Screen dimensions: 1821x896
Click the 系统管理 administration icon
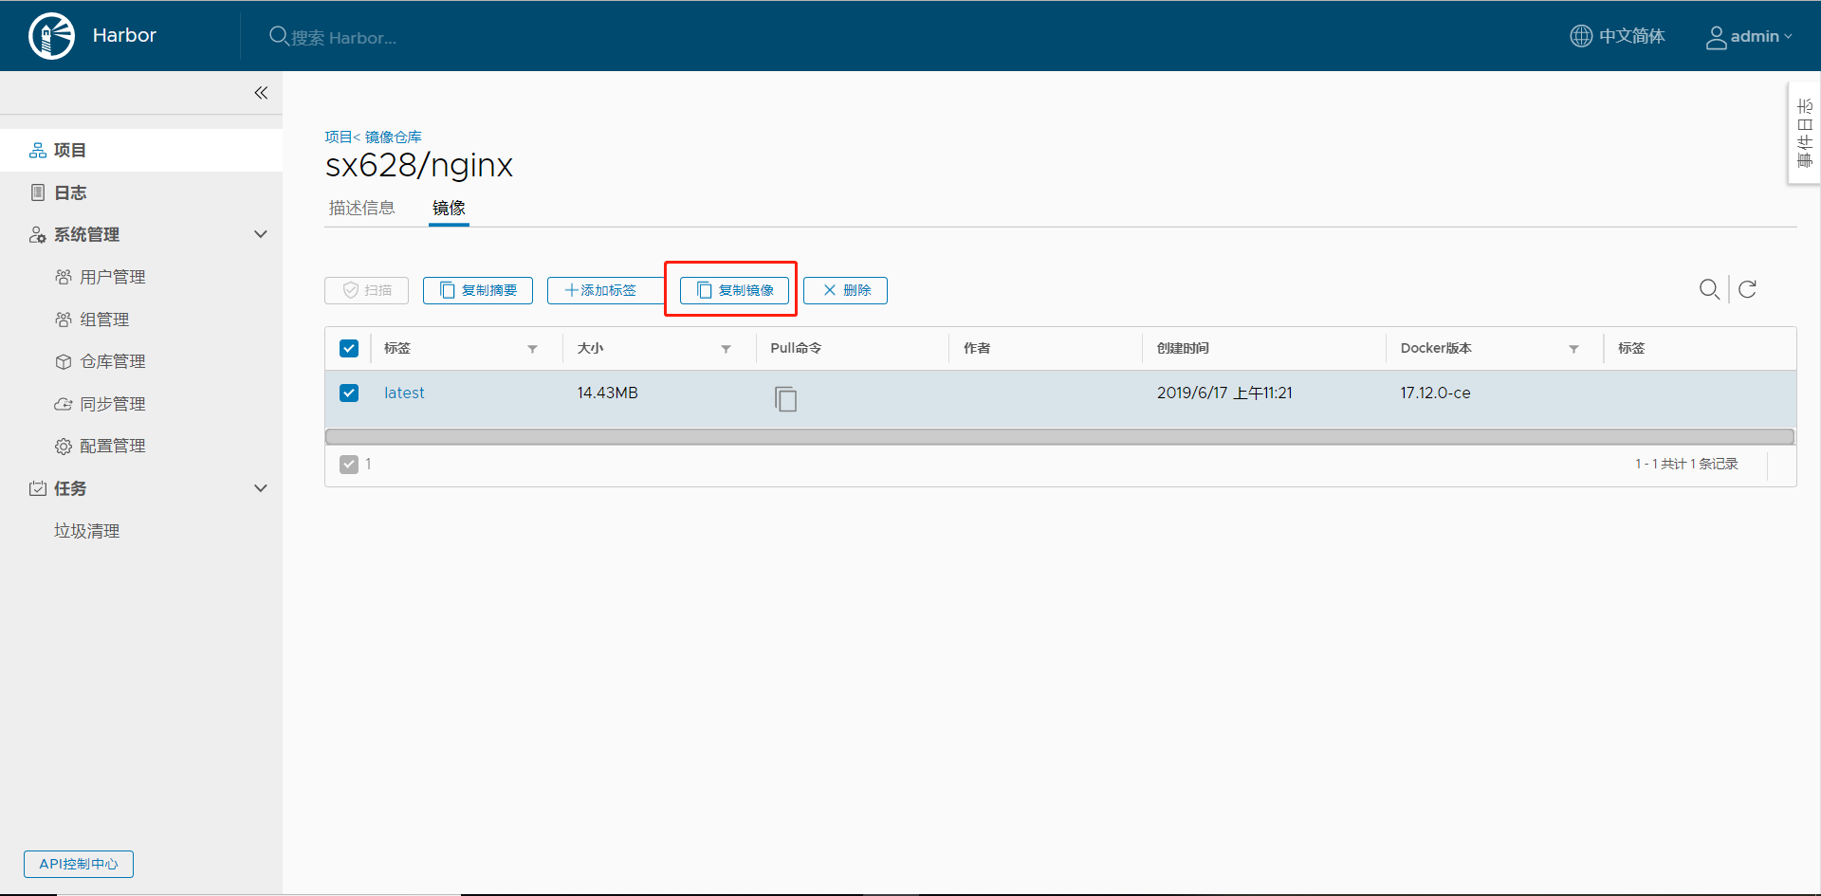(x=38, y=234)
